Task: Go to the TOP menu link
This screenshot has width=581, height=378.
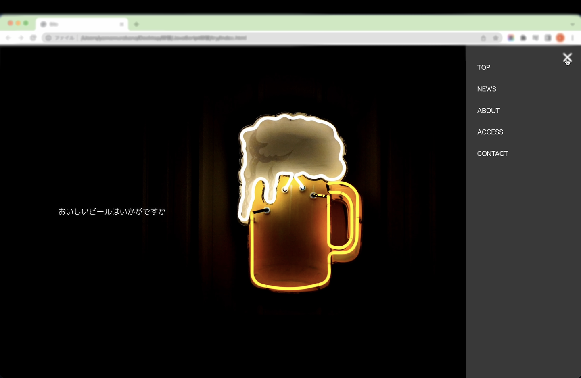Action: pyautogui.click(x=483, y=67)
